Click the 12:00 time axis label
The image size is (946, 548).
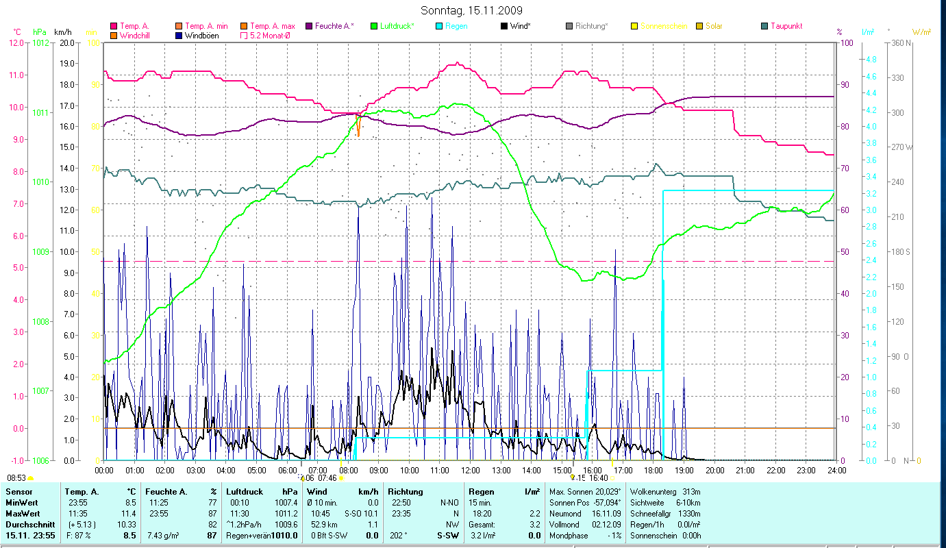click(471, 470)
